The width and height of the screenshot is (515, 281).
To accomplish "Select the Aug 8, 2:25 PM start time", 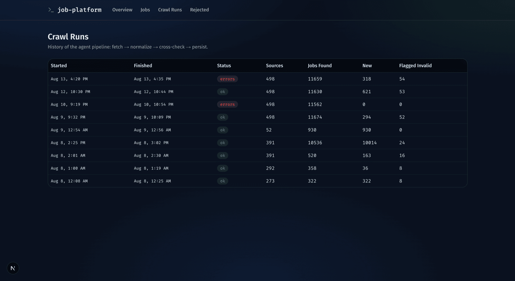I will pyautogui.click(x=68, y=143).
